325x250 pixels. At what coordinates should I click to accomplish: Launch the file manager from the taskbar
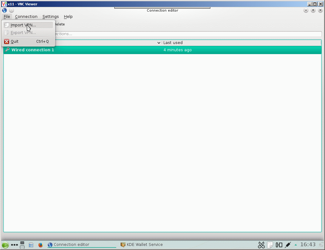(31, 245)
